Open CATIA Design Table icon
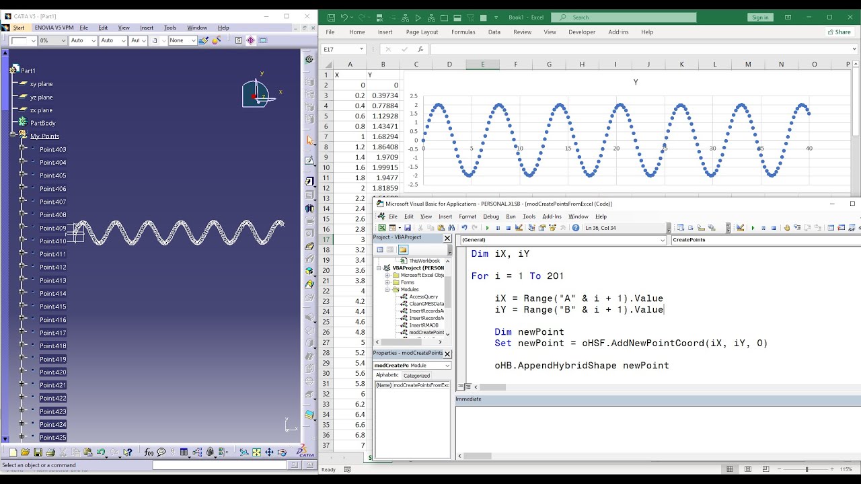Screen dimensions: 861x484 (x=184, y=452)
